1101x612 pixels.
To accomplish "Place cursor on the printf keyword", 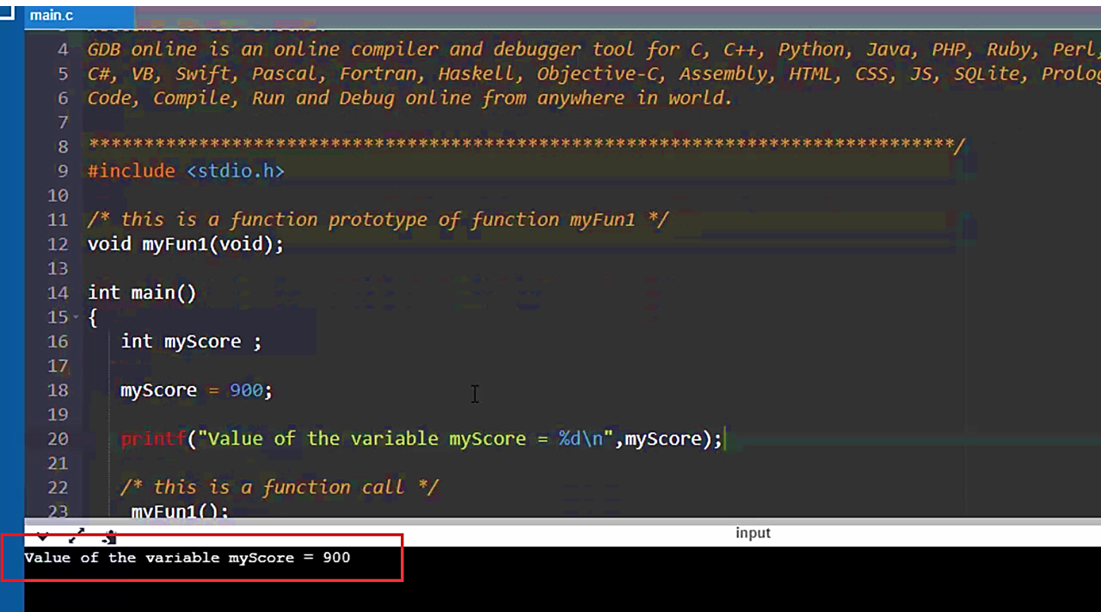I will tap(154, 438).
